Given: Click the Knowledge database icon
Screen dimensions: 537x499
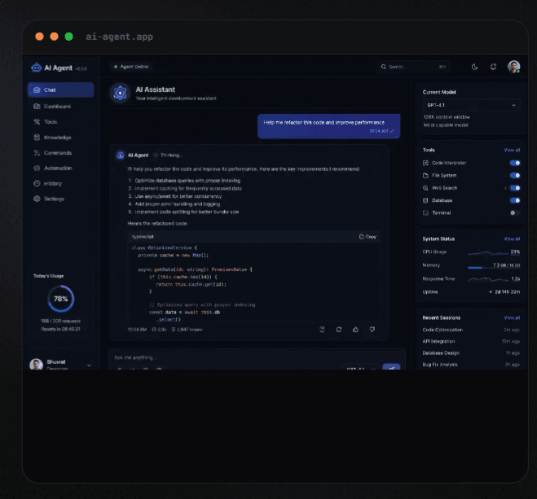Looking at the screenshot, I should click(x=37, y=138).
